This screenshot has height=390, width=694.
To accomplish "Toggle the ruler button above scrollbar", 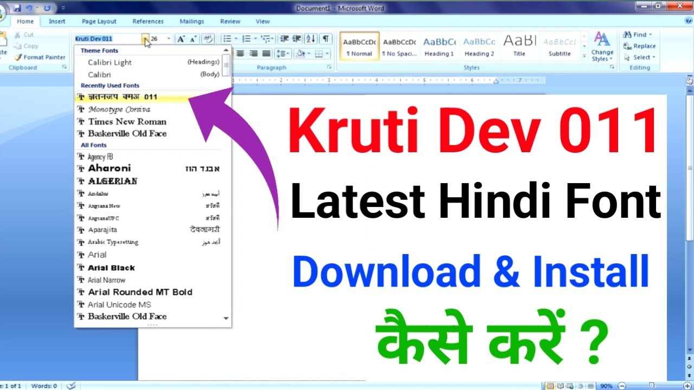I will pos(690,81).
